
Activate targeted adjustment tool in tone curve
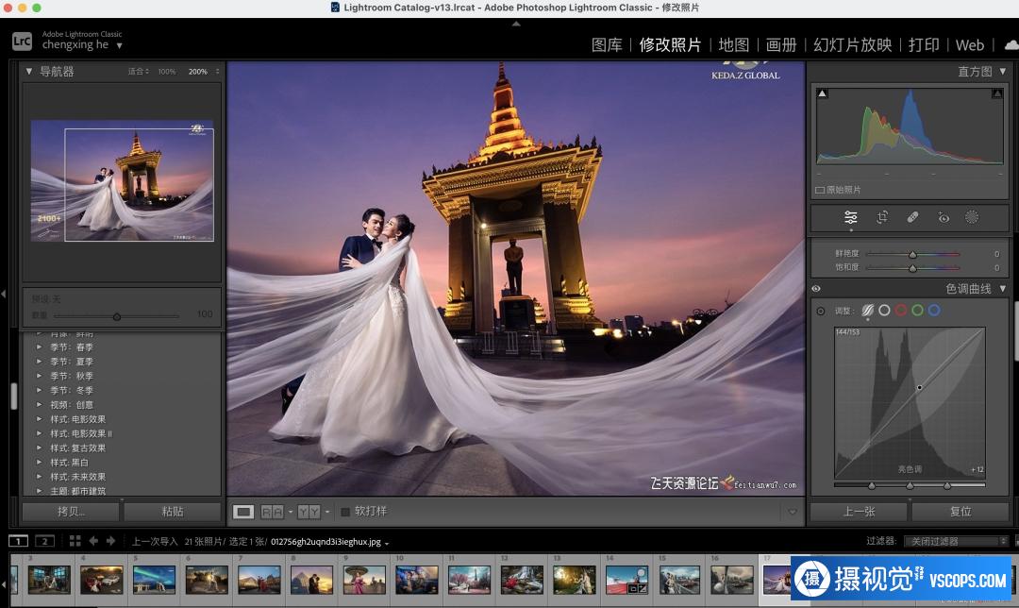[x=821, y=311]
